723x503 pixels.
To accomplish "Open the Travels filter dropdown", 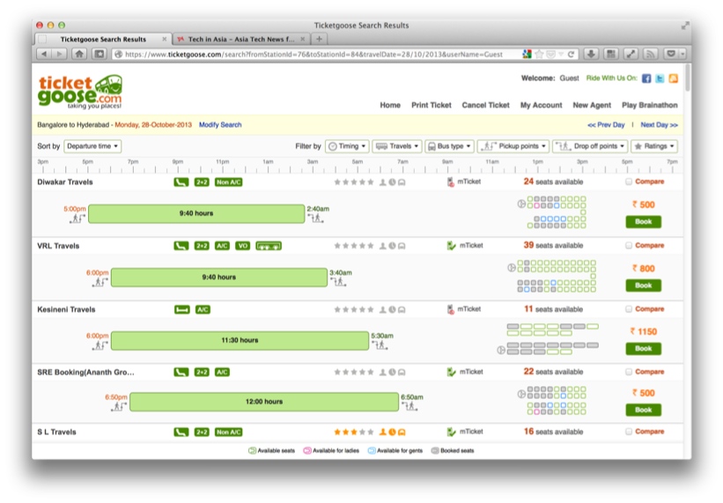I will 397,146.
